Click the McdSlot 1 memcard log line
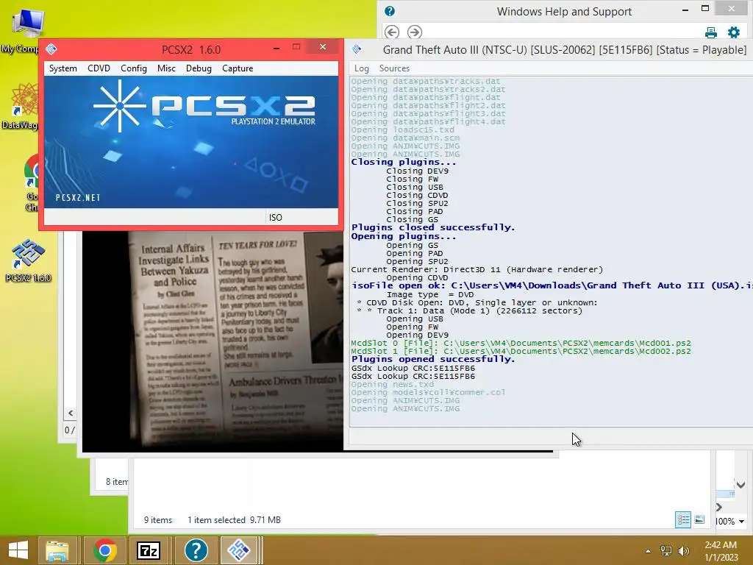Screen dimensions: 753x565 pos(521,351)
